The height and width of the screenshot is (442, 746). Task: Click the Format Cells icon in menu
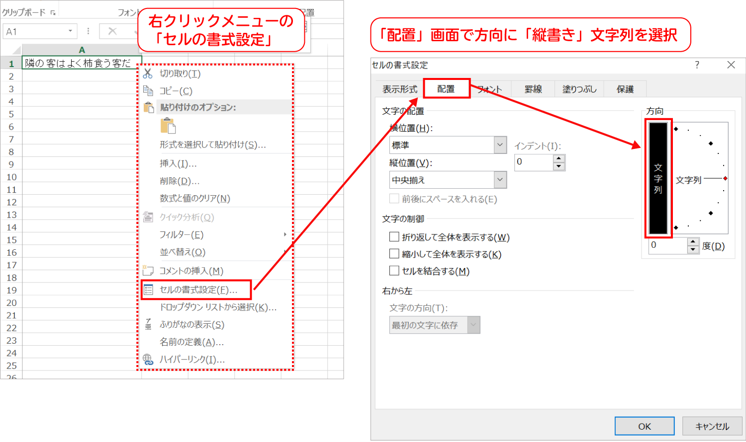coord(148,290)
